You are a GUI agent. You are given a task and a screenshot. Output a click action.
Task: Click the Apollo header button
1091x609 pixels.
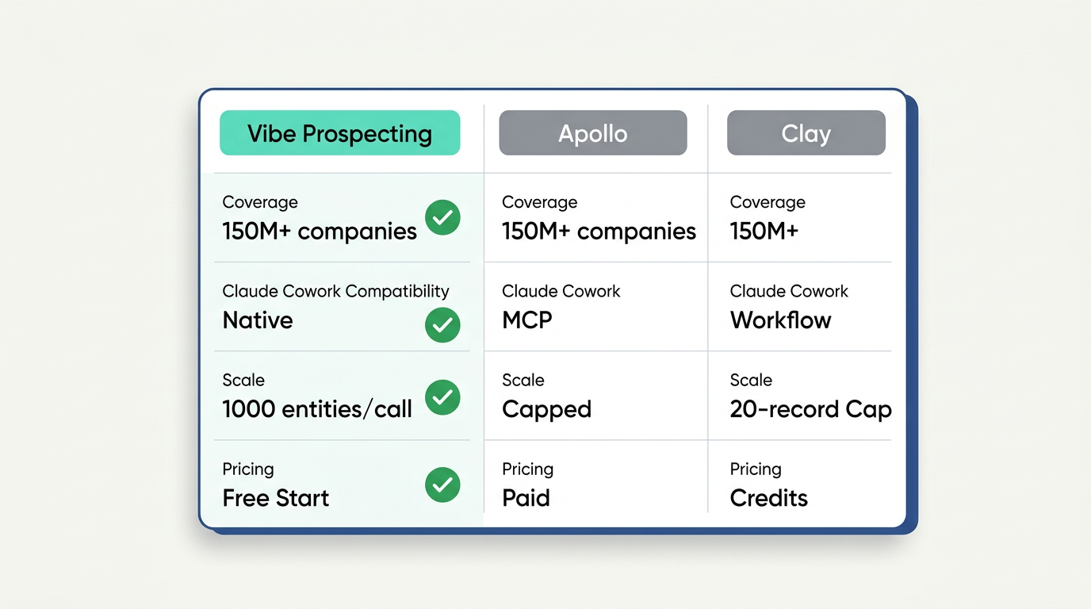point(592,132)
